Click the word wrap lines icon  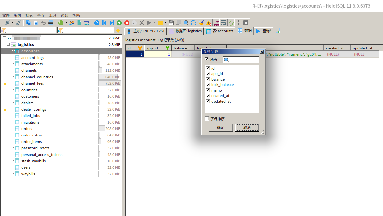tap(224, 23)
